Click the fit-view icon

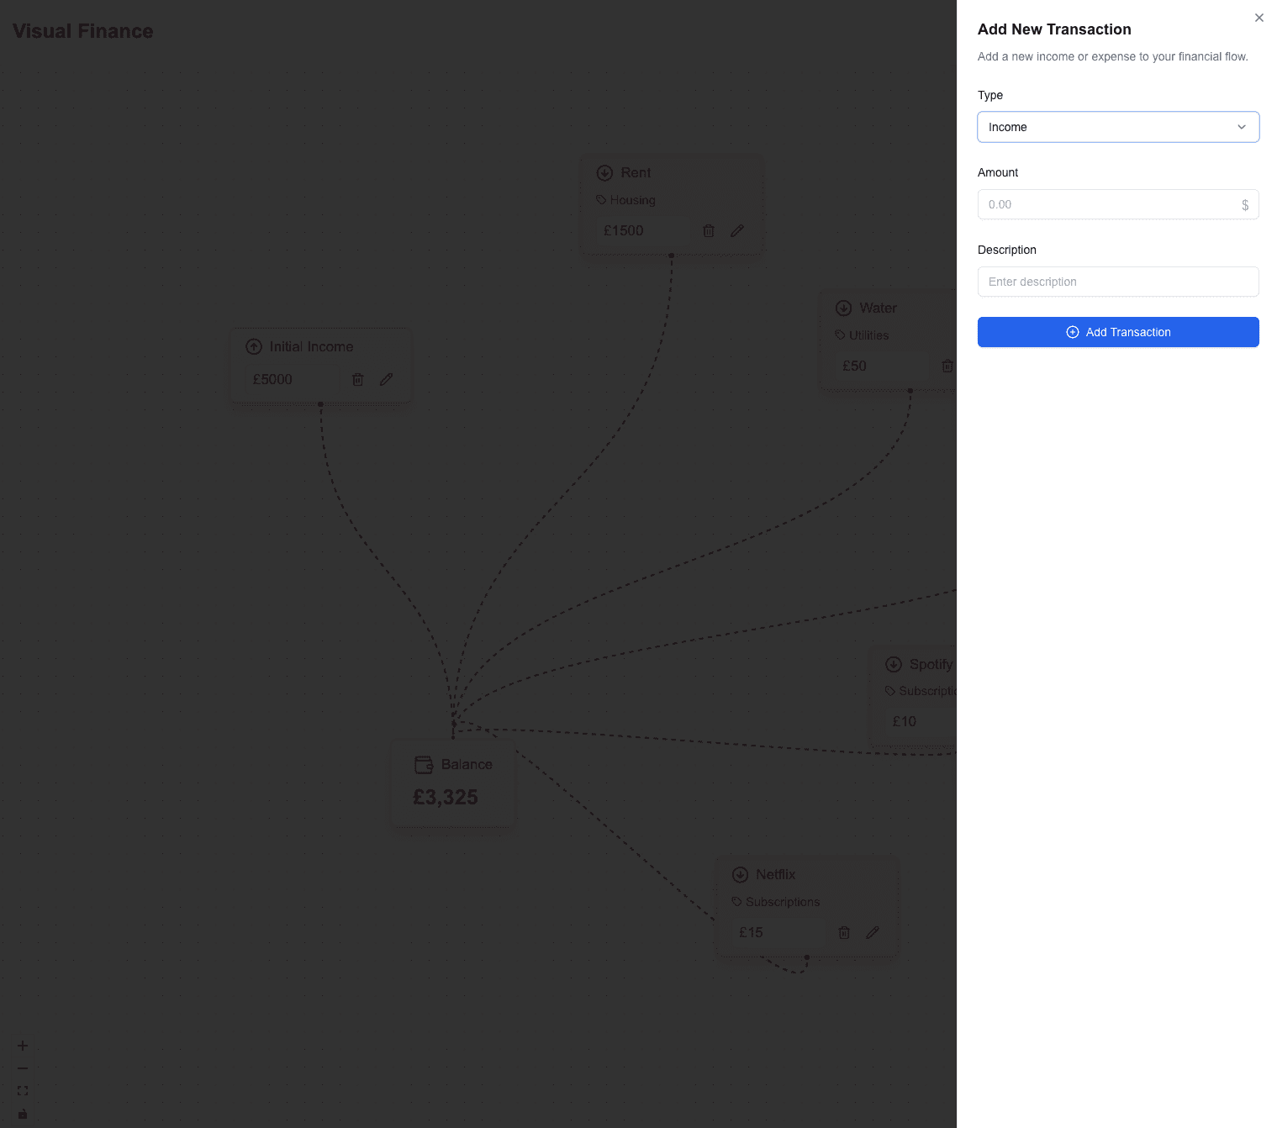pos(22,1090)
